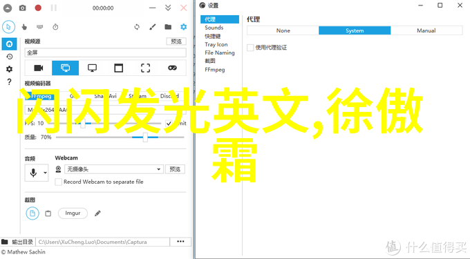Select the single monitor source icon
This screenshot has width=470, height=259.
coord(92,68)
